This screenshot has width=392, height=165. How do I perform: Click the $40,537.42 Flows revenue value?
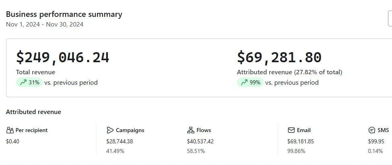click(200, 141)
